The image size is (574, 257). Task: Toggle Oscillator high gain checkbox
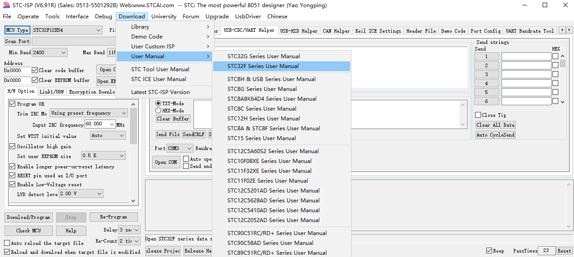(13, 146)
